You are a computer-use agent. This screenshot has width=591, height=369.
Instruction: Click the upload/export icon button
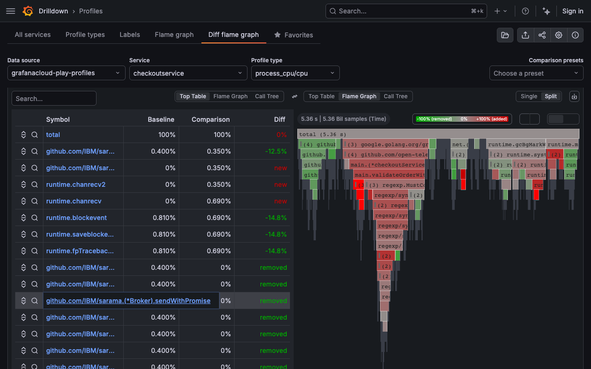pos(525,35)
